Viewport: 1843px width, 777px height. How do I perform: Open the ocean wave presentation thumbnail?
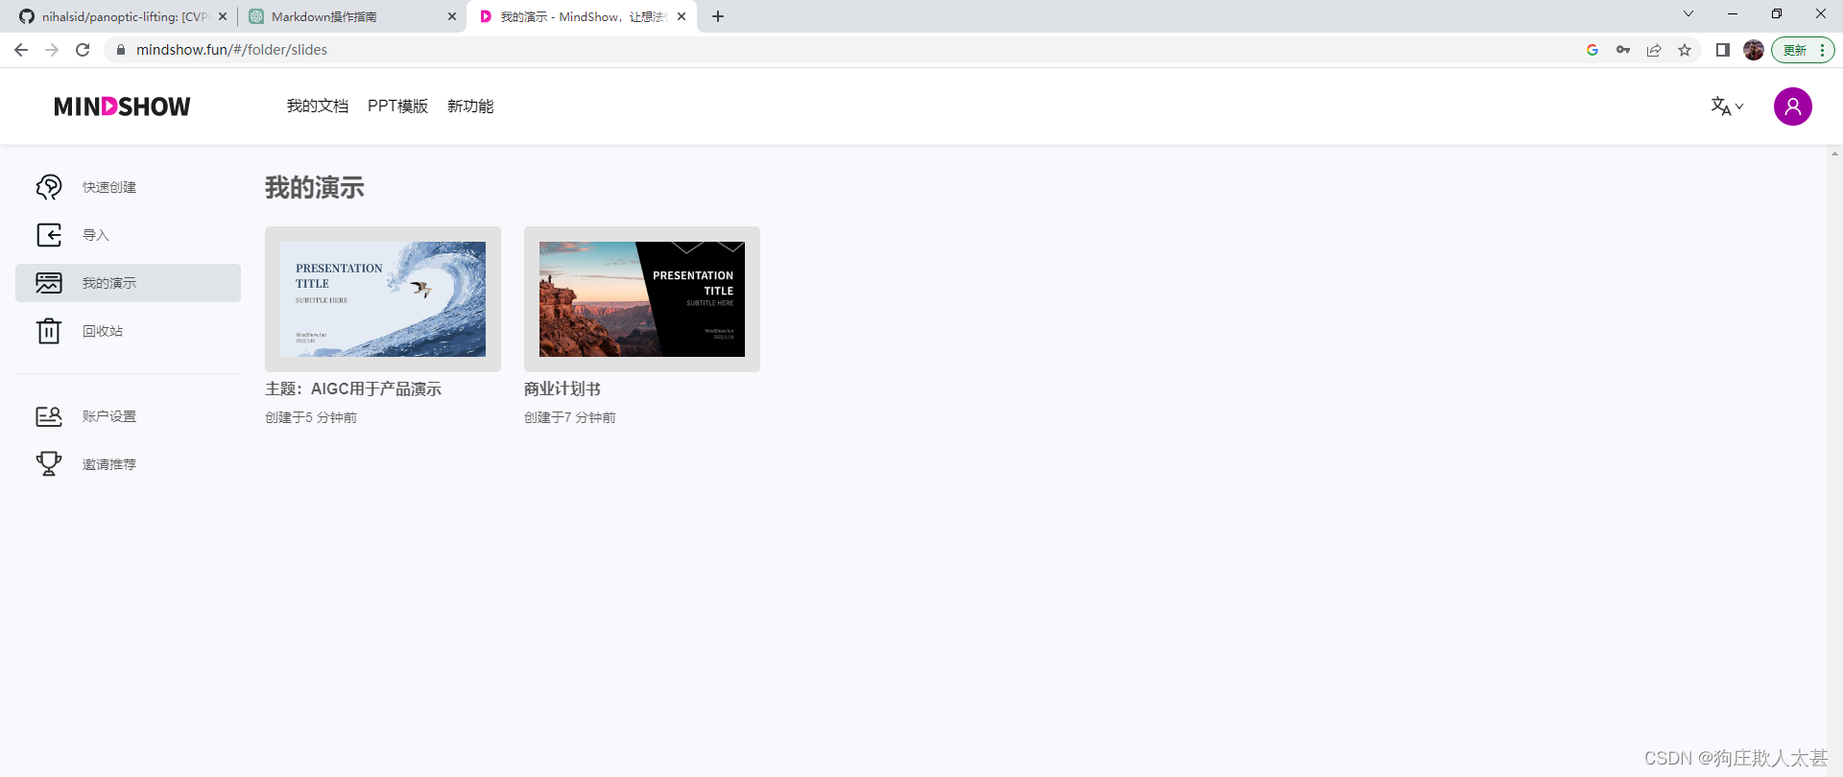(x=383, y=299)
